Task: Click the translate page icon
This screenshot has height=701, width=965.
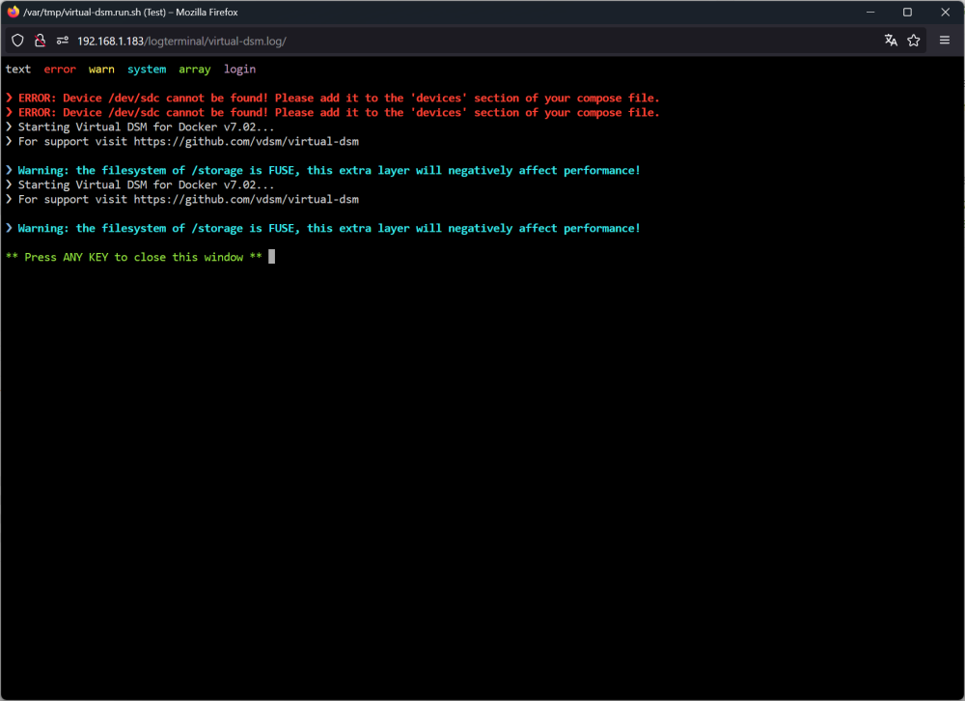Action: 891,41
